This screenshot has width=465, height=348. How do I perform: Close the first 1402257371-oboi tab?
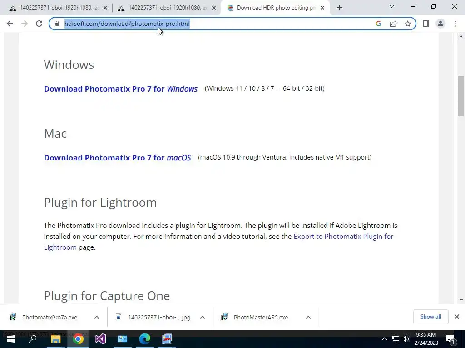click(x=105, y=8)
